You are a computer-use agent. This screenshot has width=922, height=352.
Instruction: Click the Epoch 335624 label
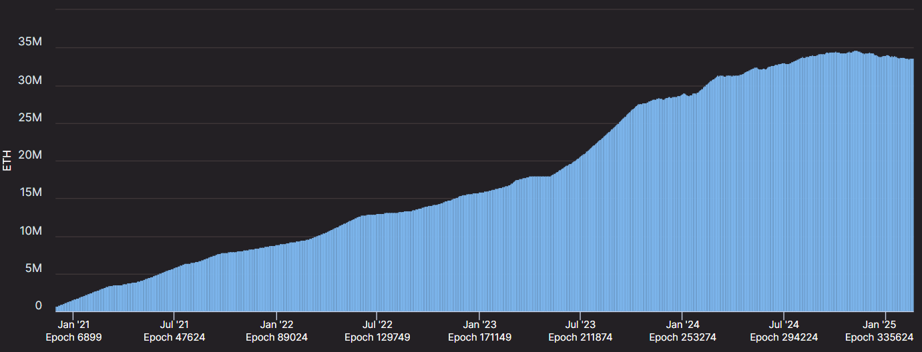[879, 337]
